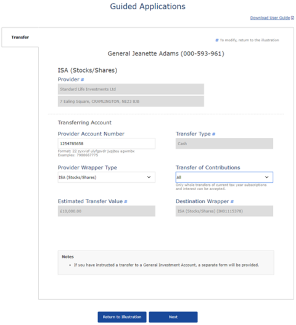The image size is (296, 325).
Task: Select the Transfer tab
Action: [20, 38]
